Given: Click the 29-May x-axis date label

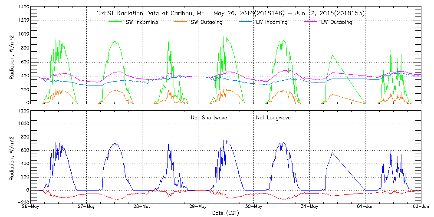Looking at the screenshot, I should [198, 207].
